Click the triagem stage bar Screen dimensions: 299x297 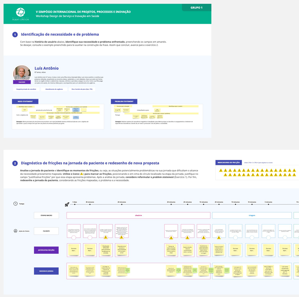pyautogui.click(x=252, y=215)
